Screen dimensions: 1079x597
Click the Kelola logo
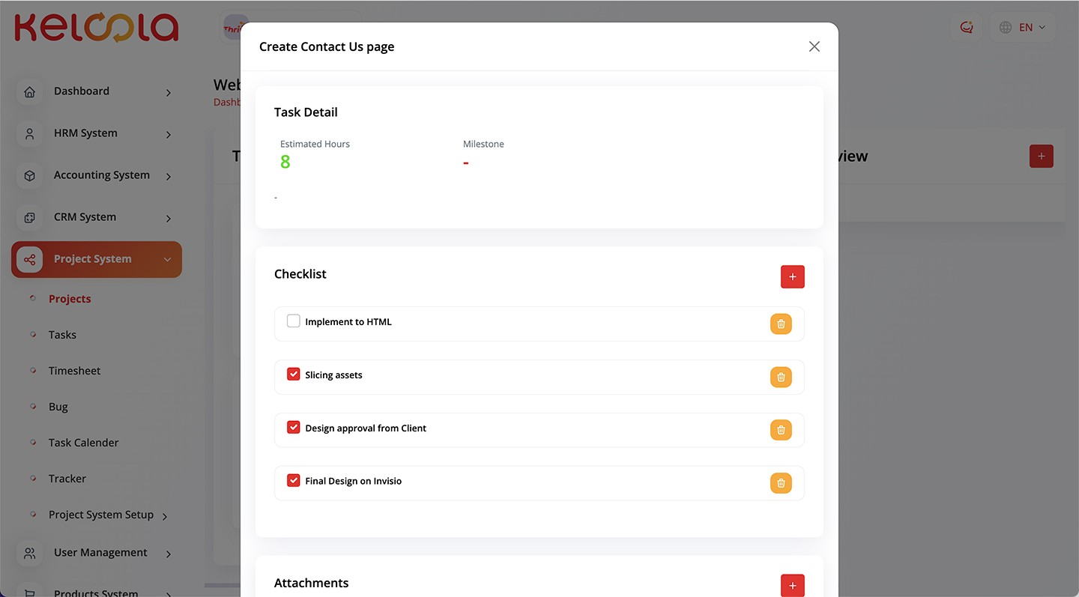pyautogui.click(x=96, y=28)
